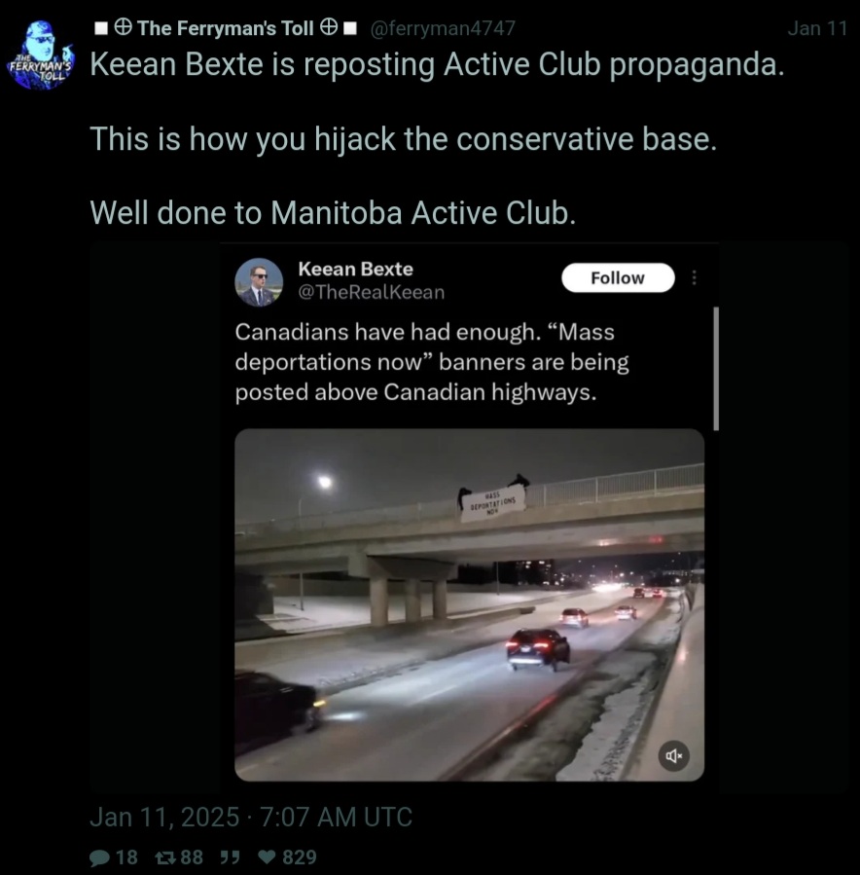Open the @ferryman4747 handle link
The image size is (860, 875).
click(x=443, y=28)
